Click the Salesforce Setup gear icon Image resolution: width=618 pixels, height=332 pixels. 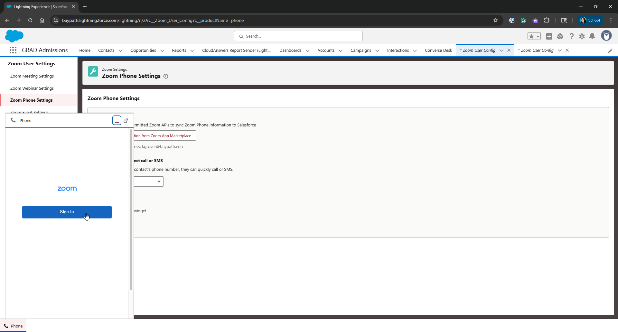pyautogui.click(x=582, y=36)
